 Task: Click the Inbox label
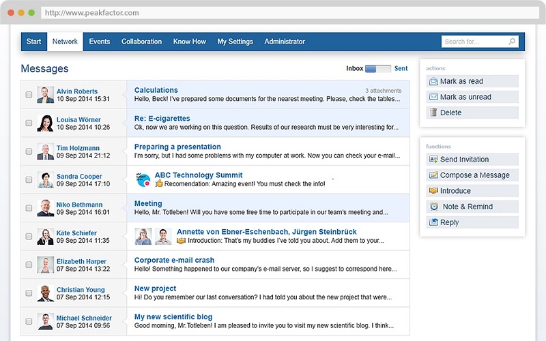tap(354, 69)
